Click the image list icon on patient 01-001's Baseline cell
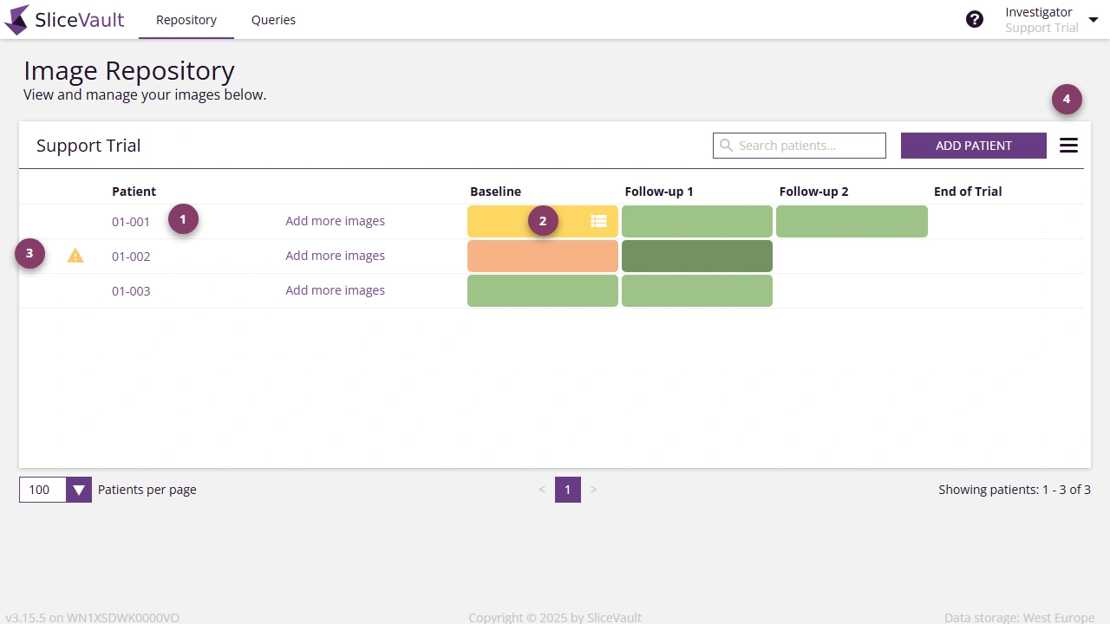The height and width of the screenshot is (624, 1110). point(598,221)
